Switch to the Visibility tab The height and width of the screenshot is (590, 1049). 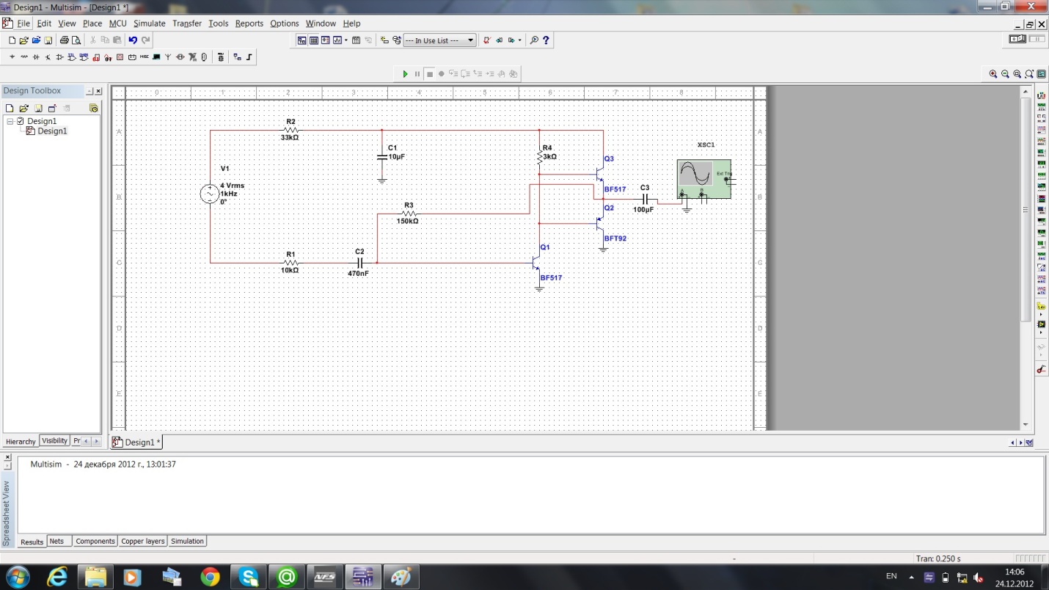[x=54, y=441]
